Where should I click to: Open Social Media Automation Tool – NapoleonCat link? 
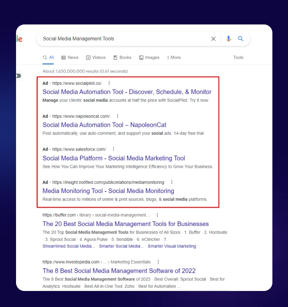coord(104,125)
